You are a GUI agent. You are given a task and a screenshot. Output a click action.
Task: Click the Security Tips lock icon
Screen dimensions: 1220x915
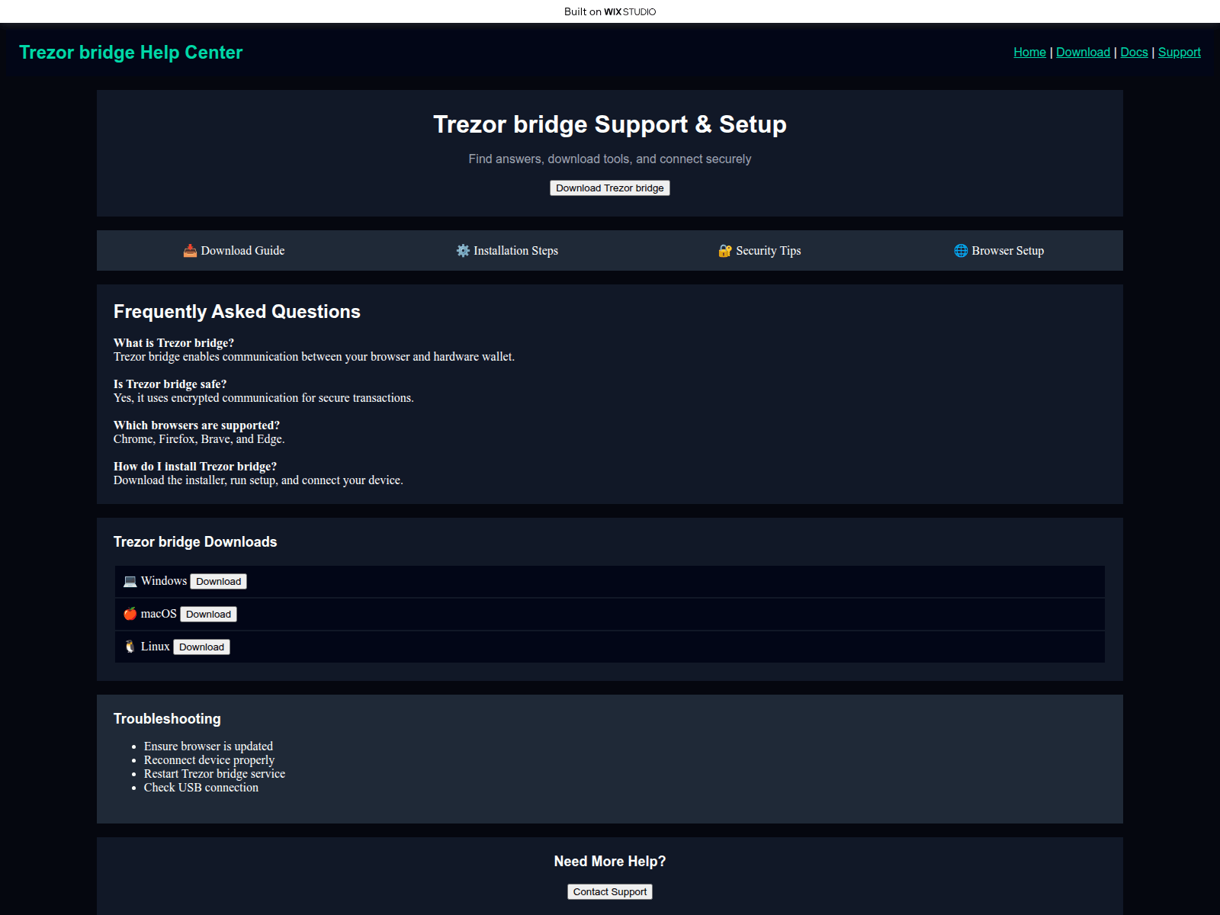(725, 251)
